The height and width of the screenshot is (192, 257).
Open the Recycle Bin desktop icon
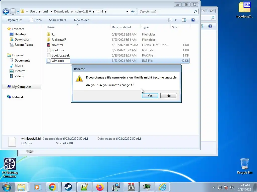click(244, 166)
